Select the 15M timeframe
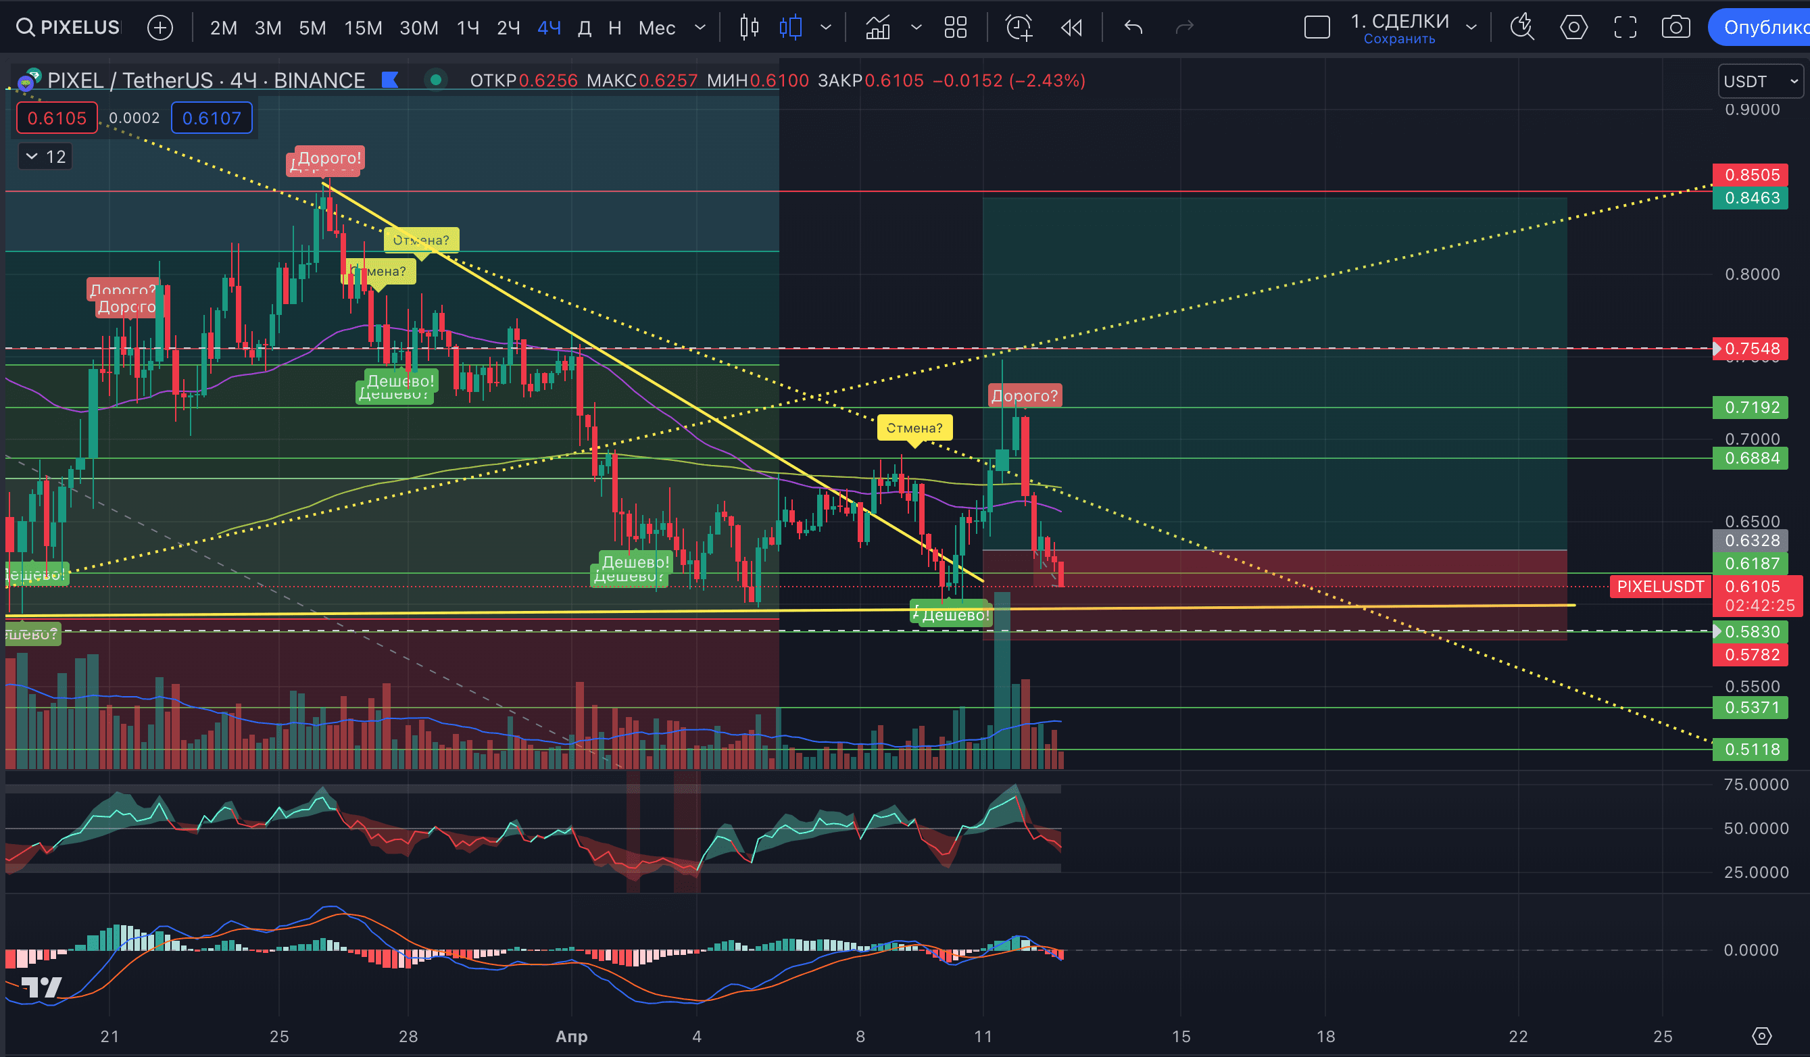1810x1057 pixels. point(363,28)
